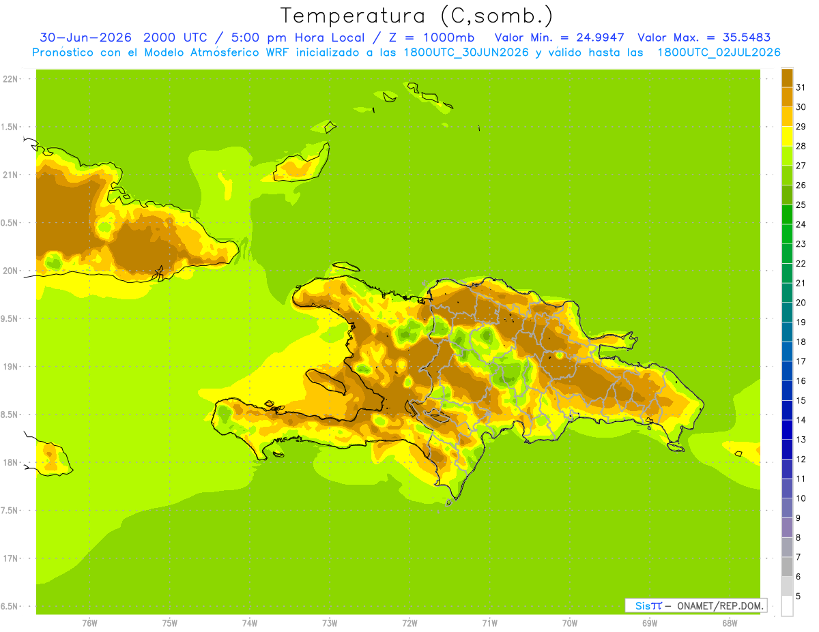Click blue legend swatch between 16 and 17
Image resolution: width=819 pixels, height=632 pixels.
pos(787,372)
